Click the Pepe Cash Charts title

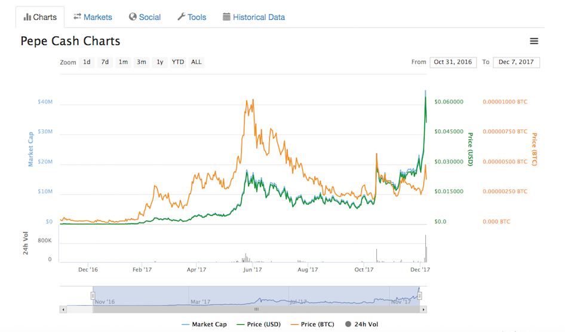click(70, 41)
